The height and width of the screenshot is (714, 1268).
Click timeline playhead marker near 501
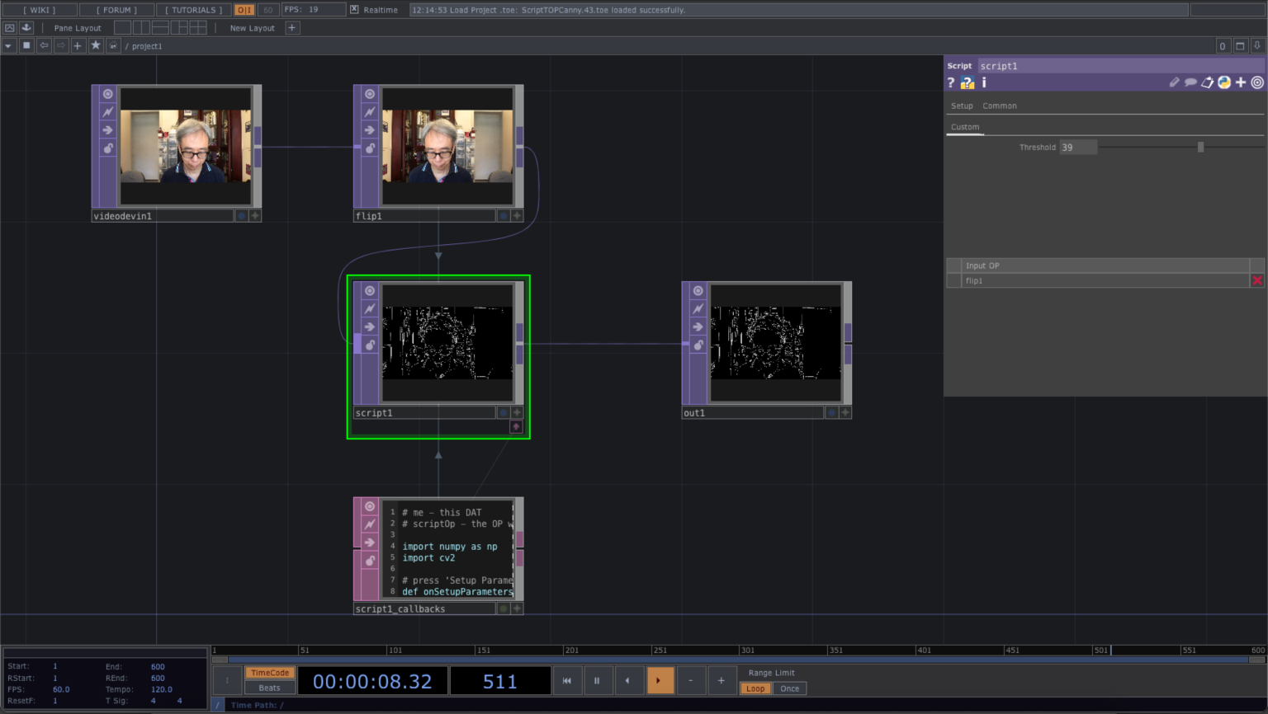[1111, 650]
